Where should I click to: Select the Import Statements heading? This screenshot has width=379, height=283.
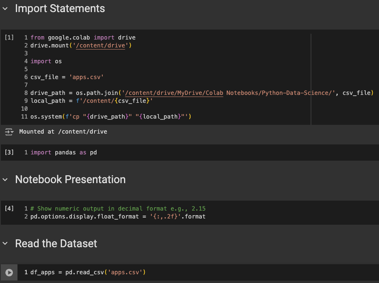[x=60, y=8]
